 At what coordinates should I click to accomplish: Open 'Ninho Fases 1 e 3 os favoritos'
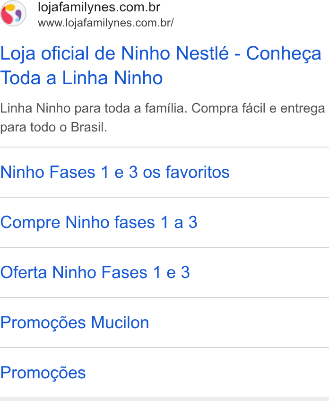[x=115, y=172]
